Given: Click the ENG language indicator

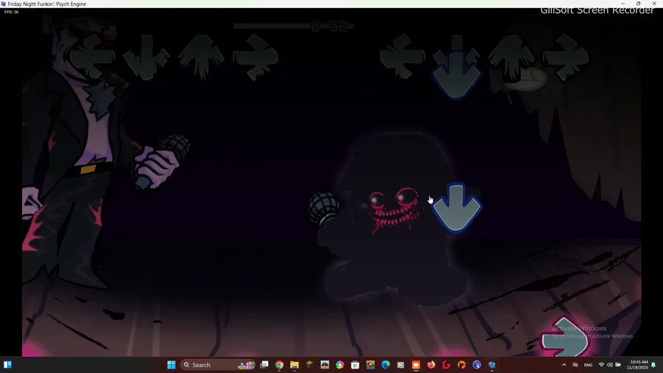Looking at the screenshot, I should point(588,365).
